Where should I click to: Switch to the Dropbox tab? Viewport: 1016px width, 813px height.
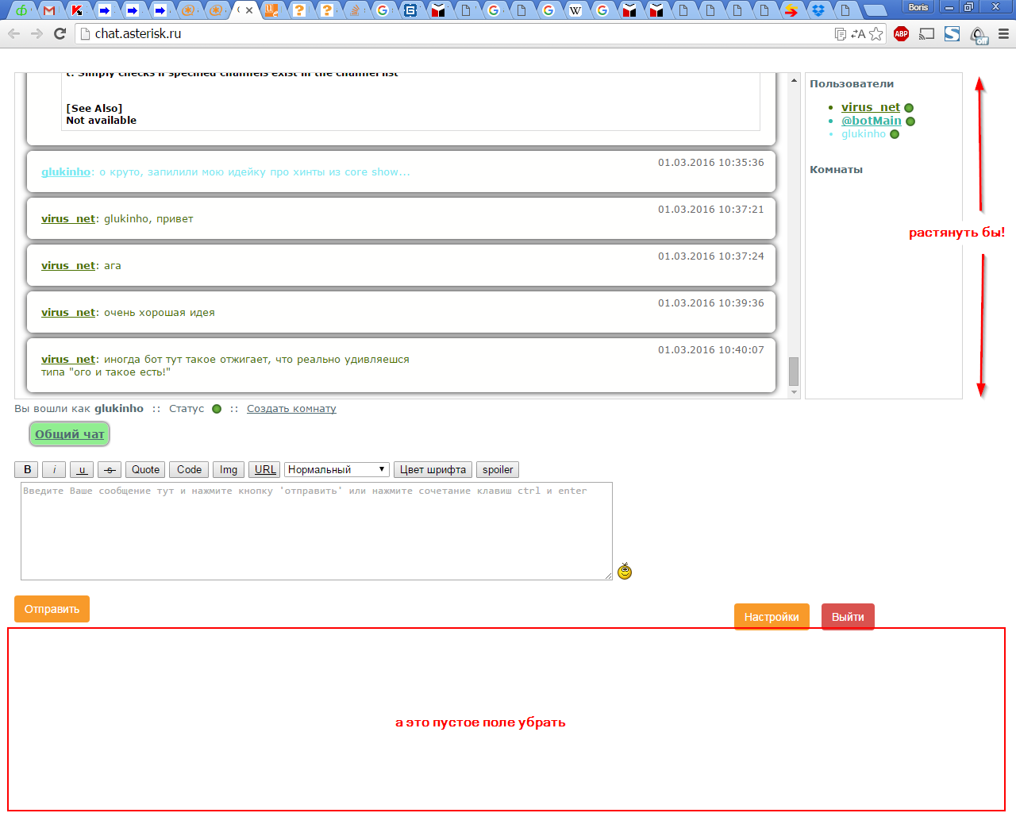818,10
